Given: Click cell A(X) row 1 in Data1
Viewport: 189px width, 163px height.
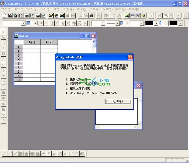Looking at the screenshot, I should (32, 47).
